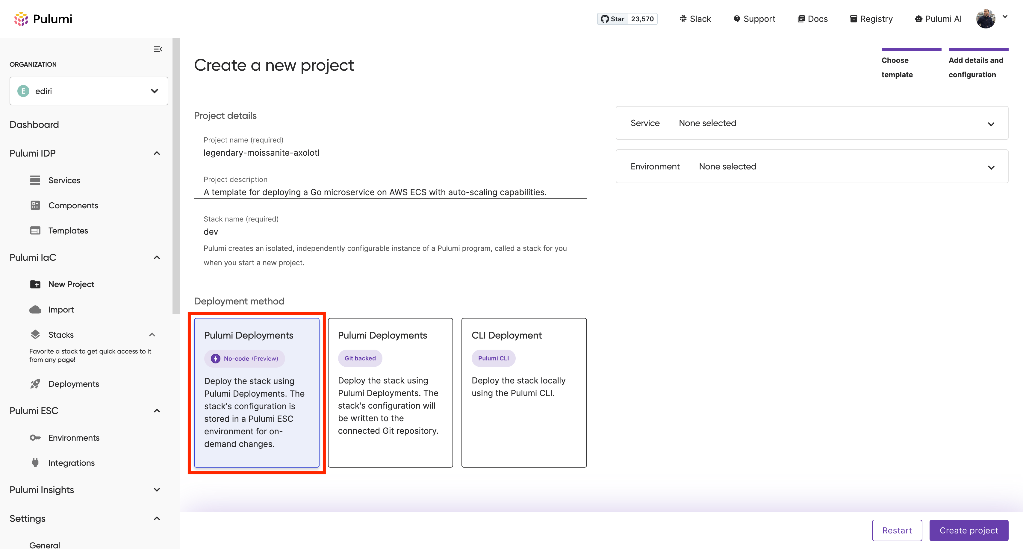
Task: Collapse the sidebar using the menu icon
Action: point(158,49)
